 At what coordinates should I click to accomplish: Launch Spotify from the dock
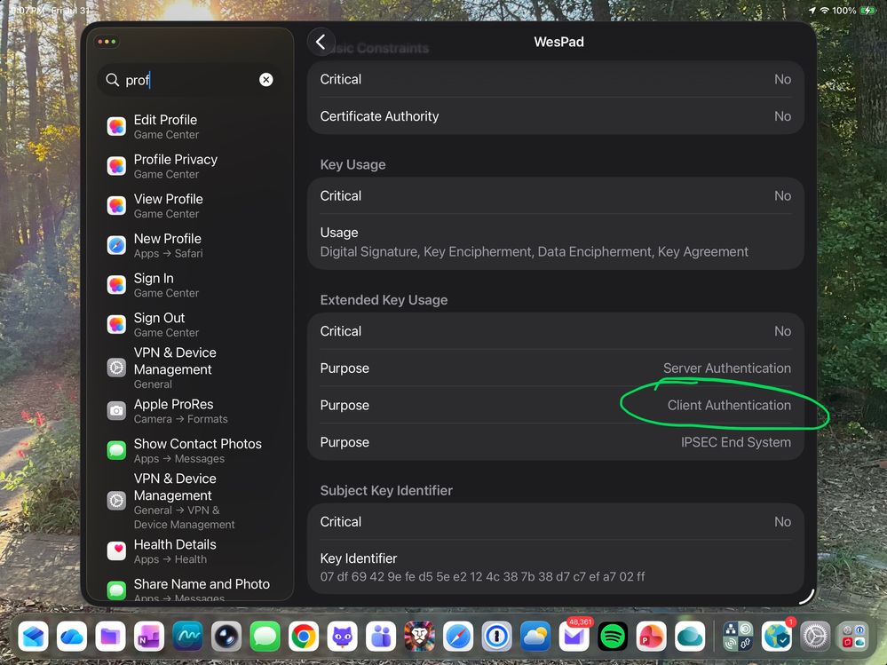tap(613, 637)
